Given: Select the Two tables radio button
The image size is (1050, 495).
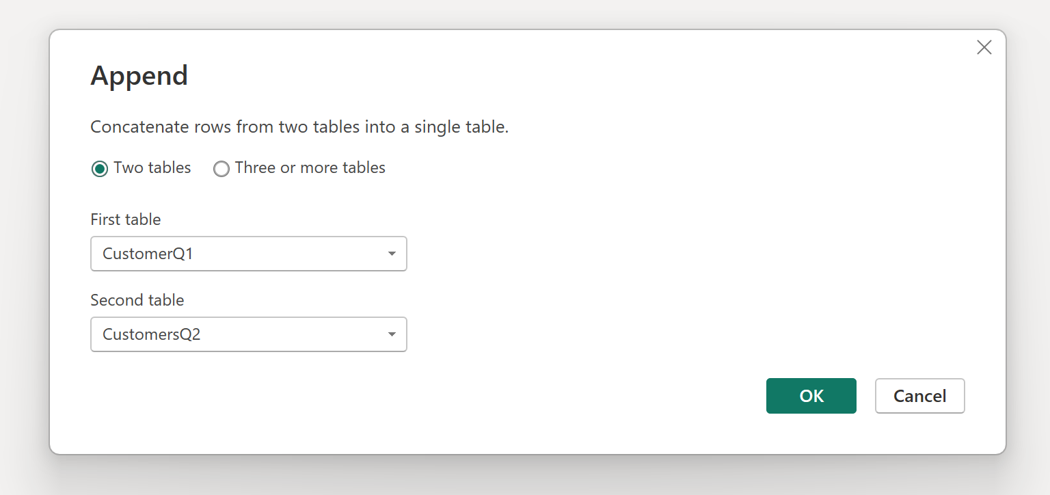Looking at the screenshot, I should 100,169.
